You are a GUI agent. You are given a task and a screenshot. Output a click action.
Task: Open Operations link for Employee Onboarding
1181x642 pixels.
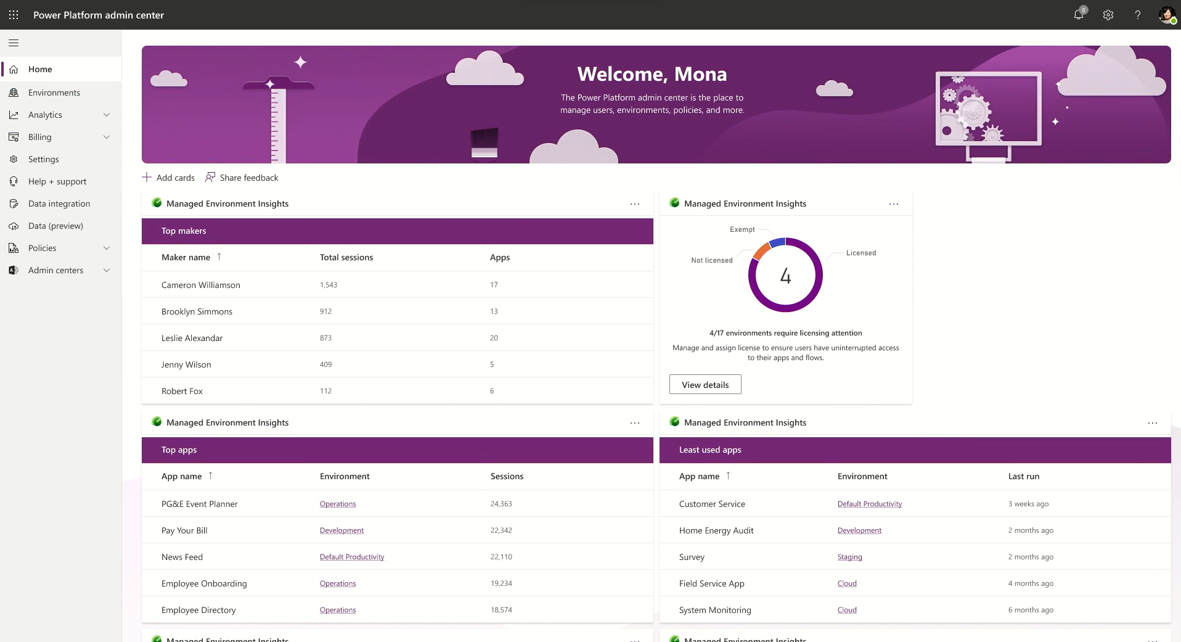[x=338, y=583]
